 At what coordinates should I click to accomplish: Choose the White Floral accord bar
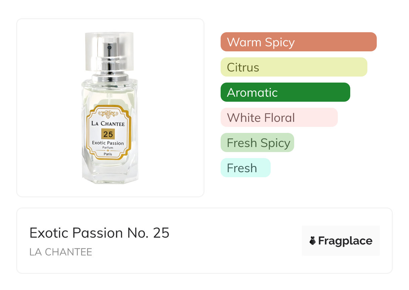tap(279, 117)
